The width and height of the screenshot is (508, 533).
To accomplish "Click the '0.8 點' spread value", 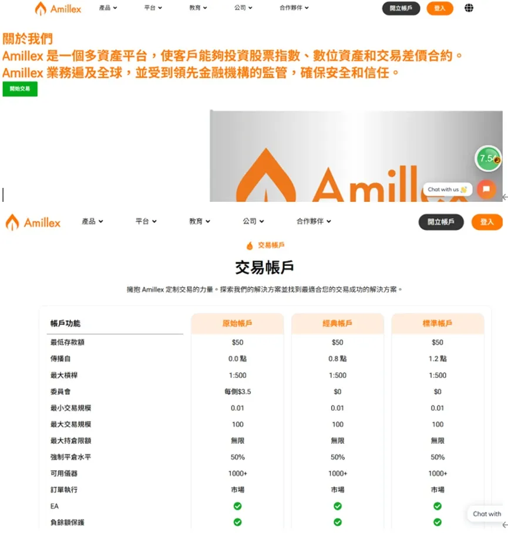I will pyautogui.click(x=337, y=359).
